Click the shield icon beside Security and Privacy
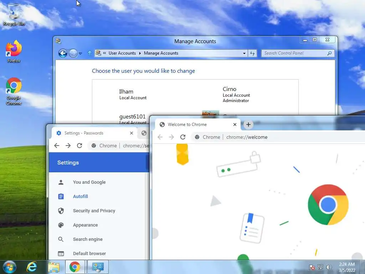 pyautogui.click(x=61, y=211)
